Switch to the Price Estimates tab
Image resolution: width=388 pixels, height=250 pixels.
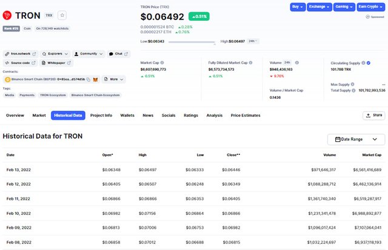click(x=246, y=116)
